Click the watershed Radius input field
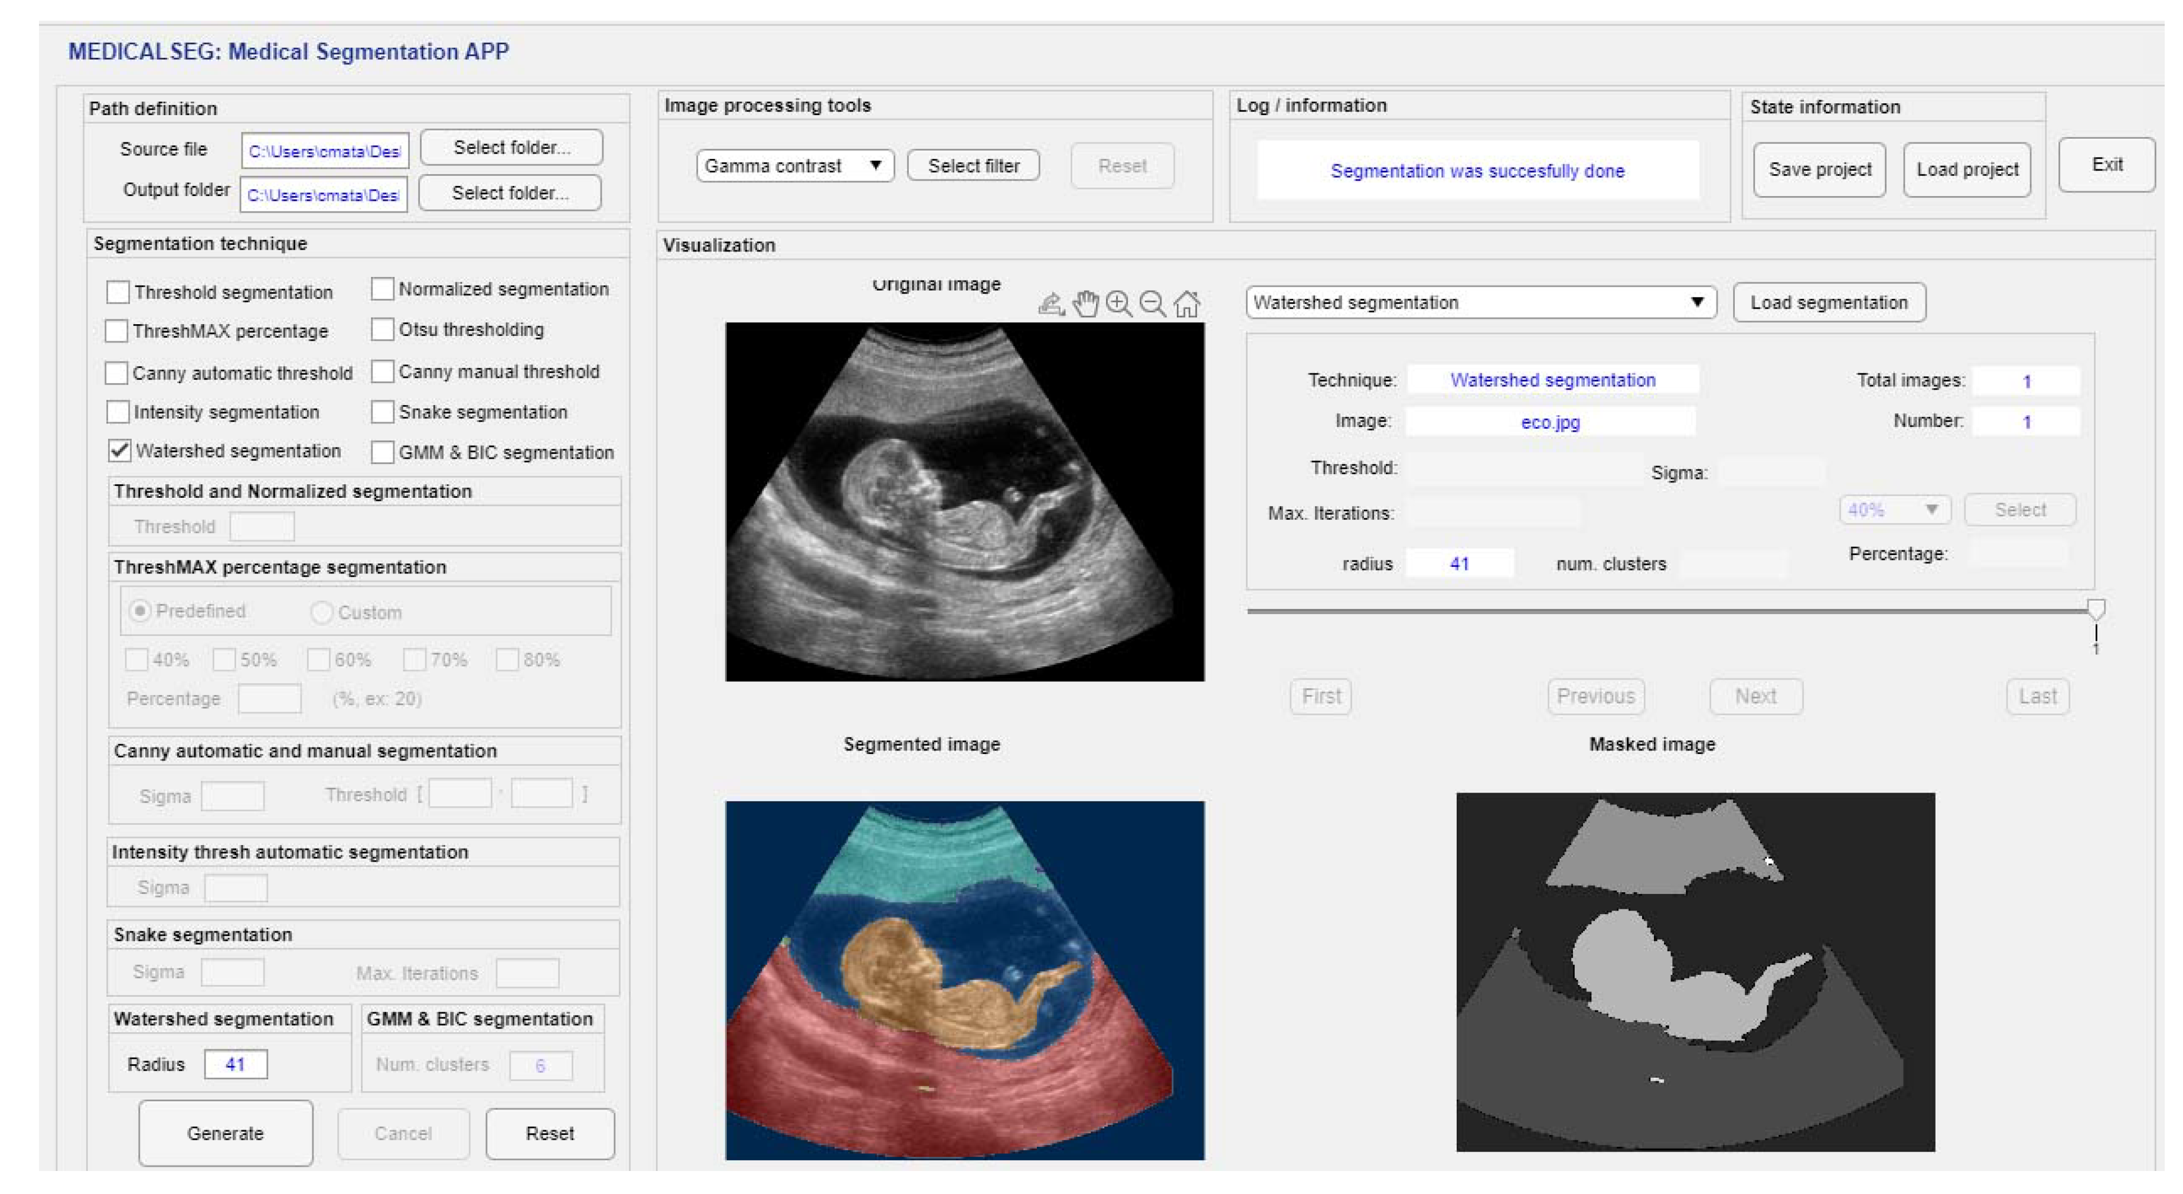 [236, 1064]
